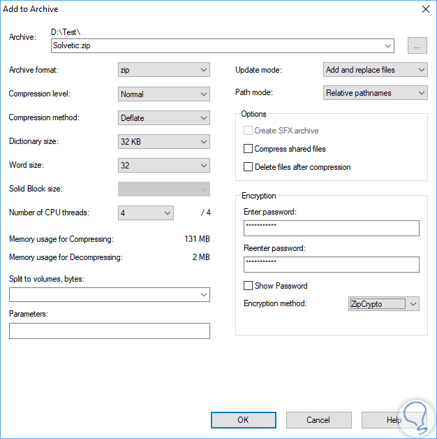Click the Enter password field

point(332,228)
